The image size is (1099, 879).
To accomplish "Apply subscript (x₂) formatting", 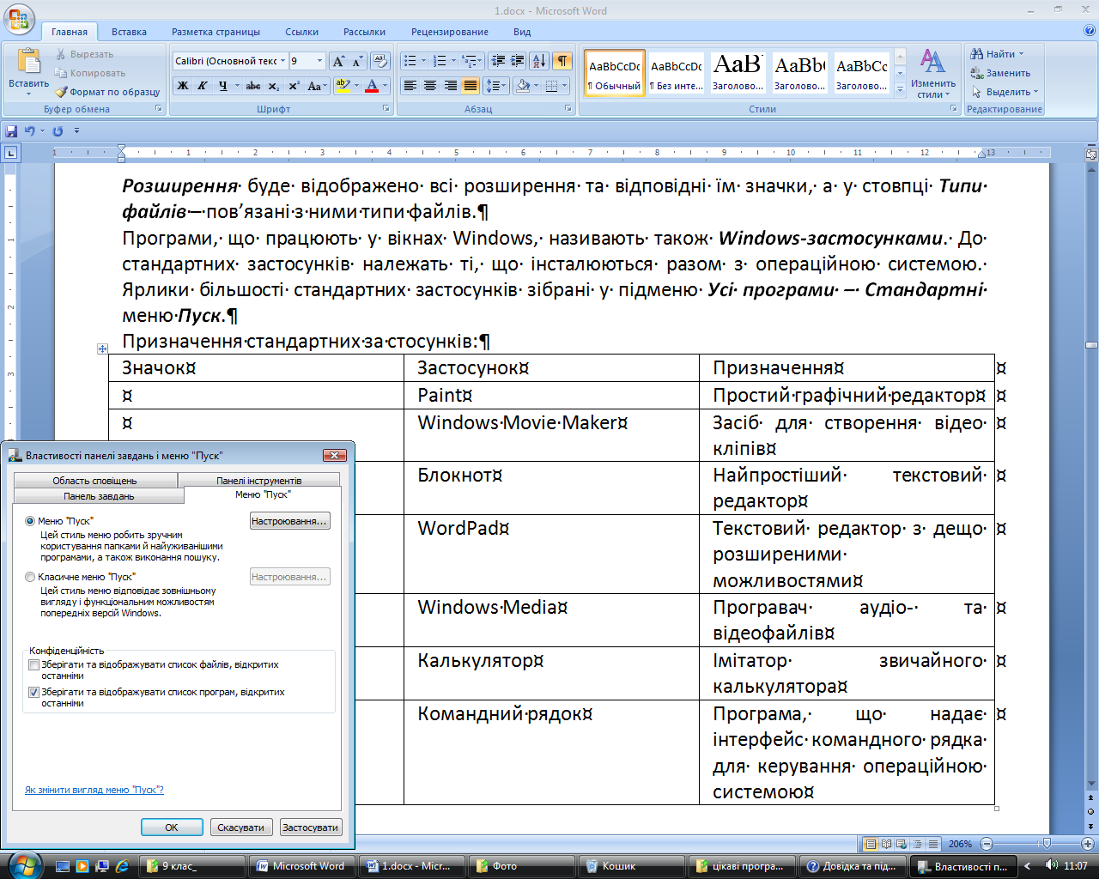I will 273,86.
